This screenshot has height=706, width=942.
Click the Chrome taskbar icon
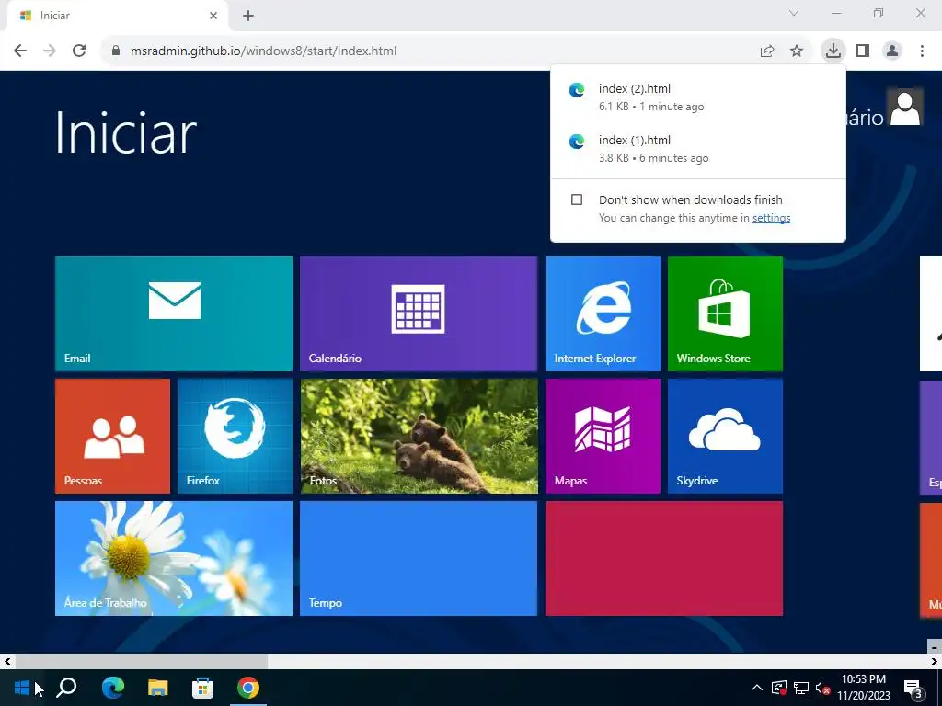(248, 688)
